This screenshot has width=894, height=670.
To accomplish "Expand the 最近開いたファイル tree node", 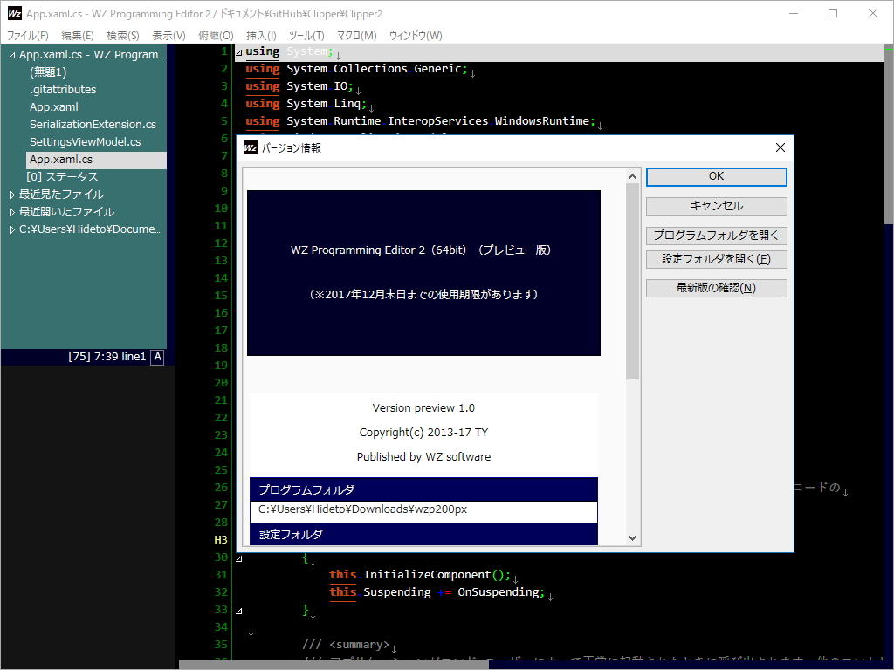I will [x=12, y=211].
